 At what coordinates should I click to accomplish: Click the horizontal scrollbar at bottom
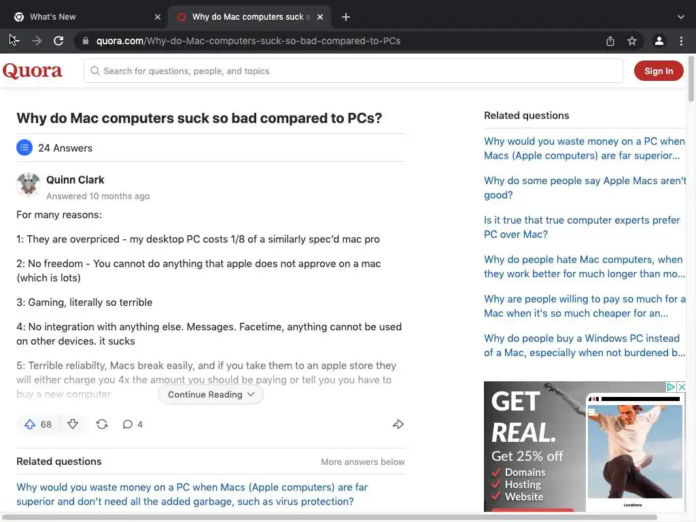[328, 517]
